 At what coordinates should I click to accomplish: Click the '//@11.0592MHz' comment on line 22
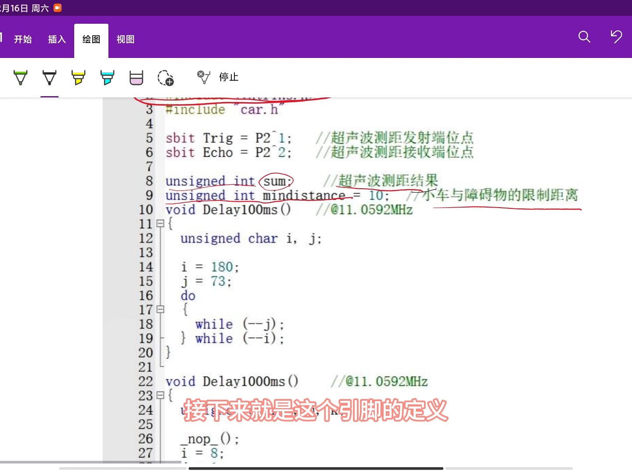(x=379, y=381)
